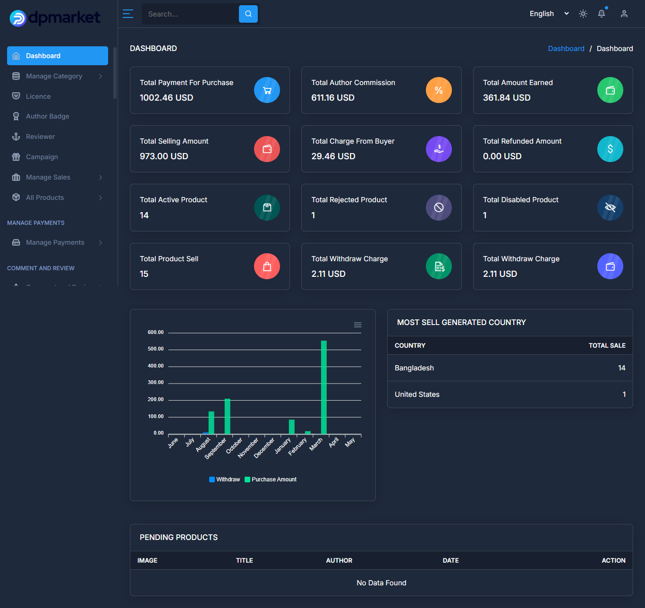Collapse the sidebar with hamburger toggle
The image size is (645, 608).
128,14
